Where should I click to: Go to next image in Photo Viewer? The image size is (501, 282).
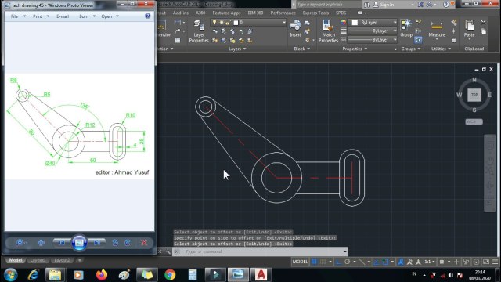point(97,243)
